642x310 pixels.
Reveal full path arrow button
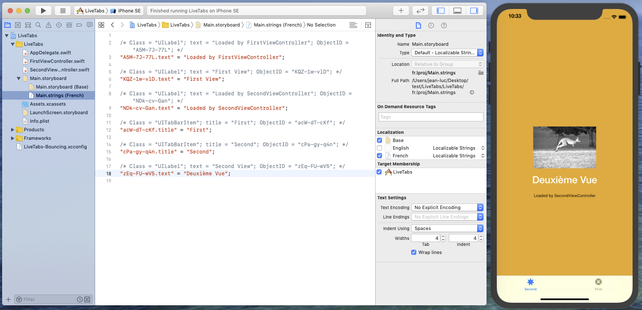(x=472, y=92)
